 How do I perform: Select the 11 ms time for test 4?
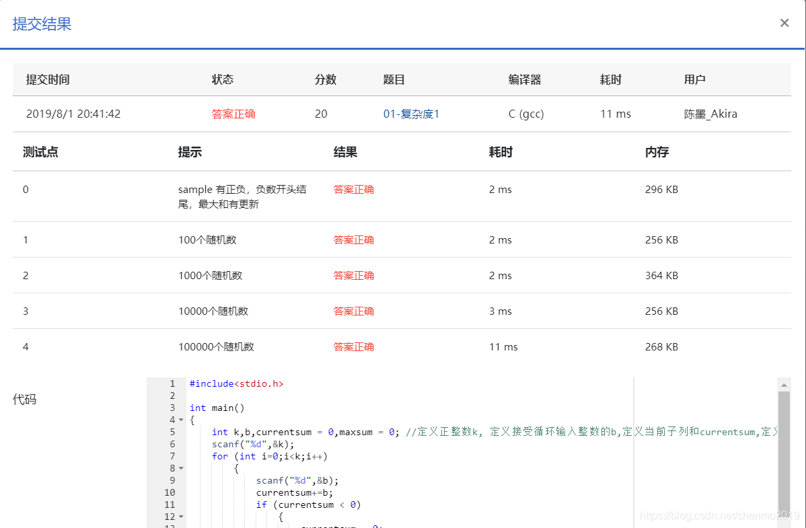[503, 347]
